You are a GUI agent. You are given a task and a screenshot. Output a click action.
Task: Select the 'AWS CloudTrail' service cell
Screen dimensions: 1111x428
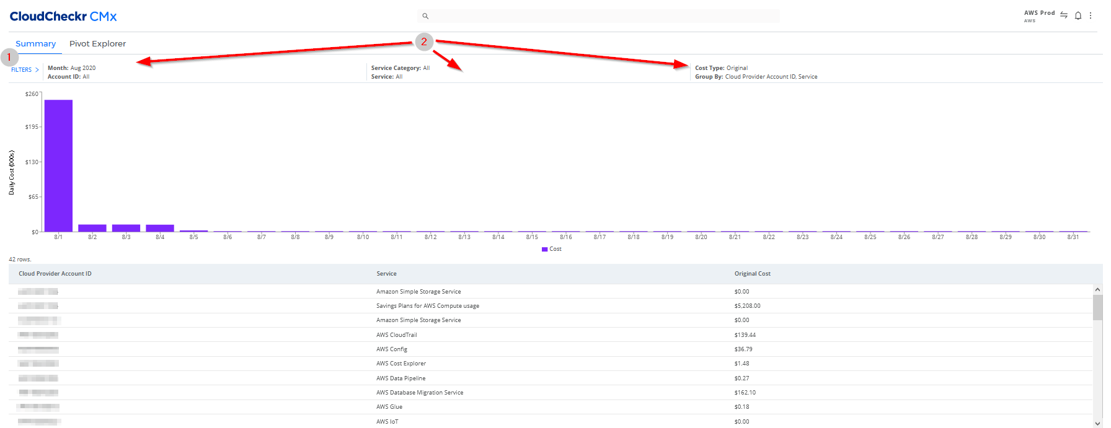click(x=397, y=335)
